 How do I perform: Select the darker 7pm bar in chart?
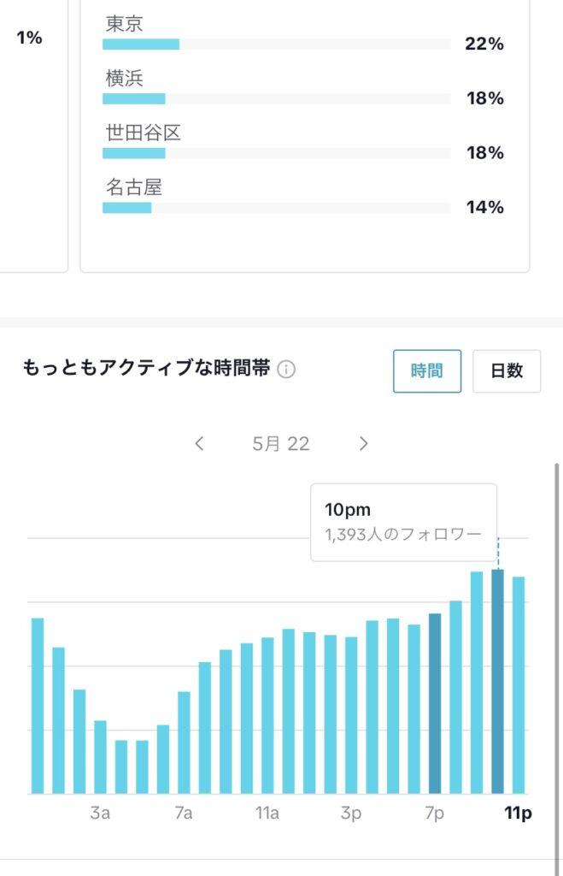click(x=435, y=703)
